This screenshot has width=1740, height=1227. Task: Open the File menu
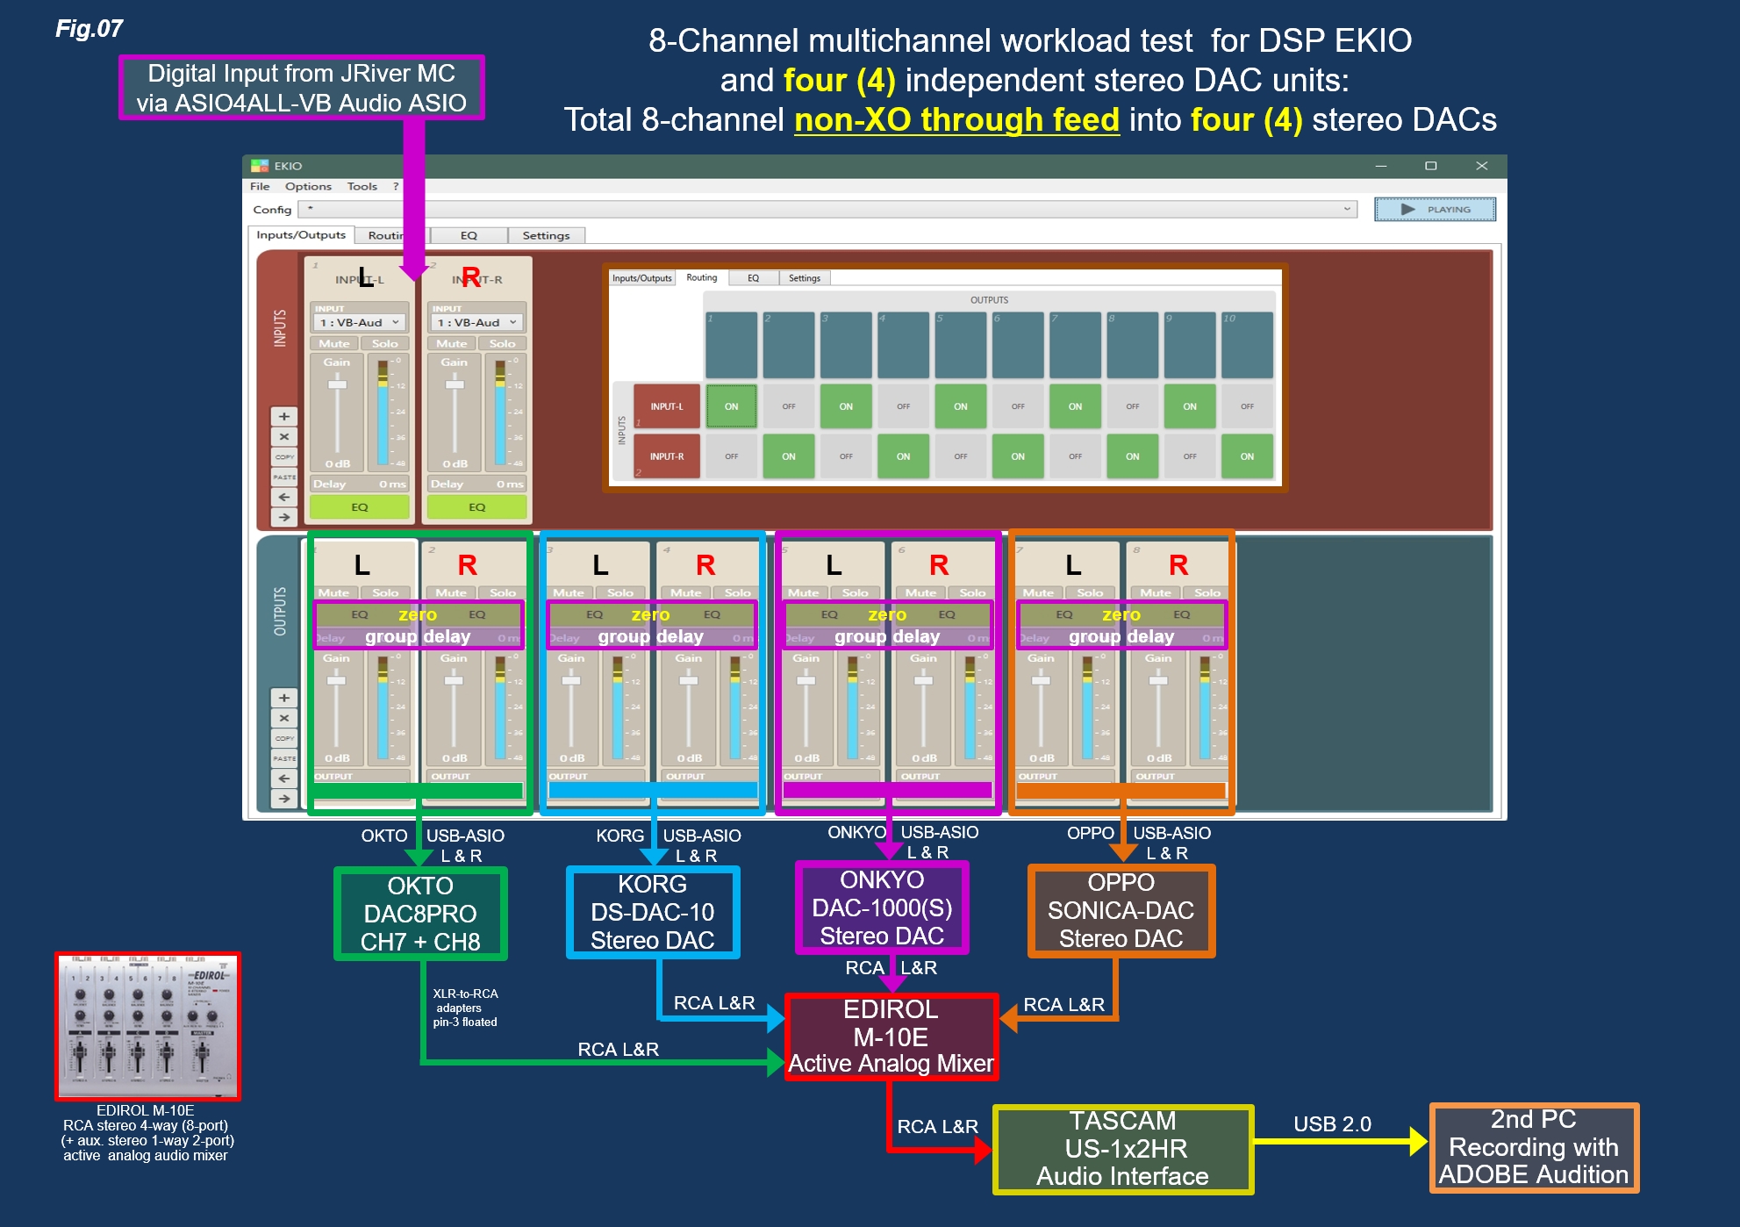click(260, 186)
